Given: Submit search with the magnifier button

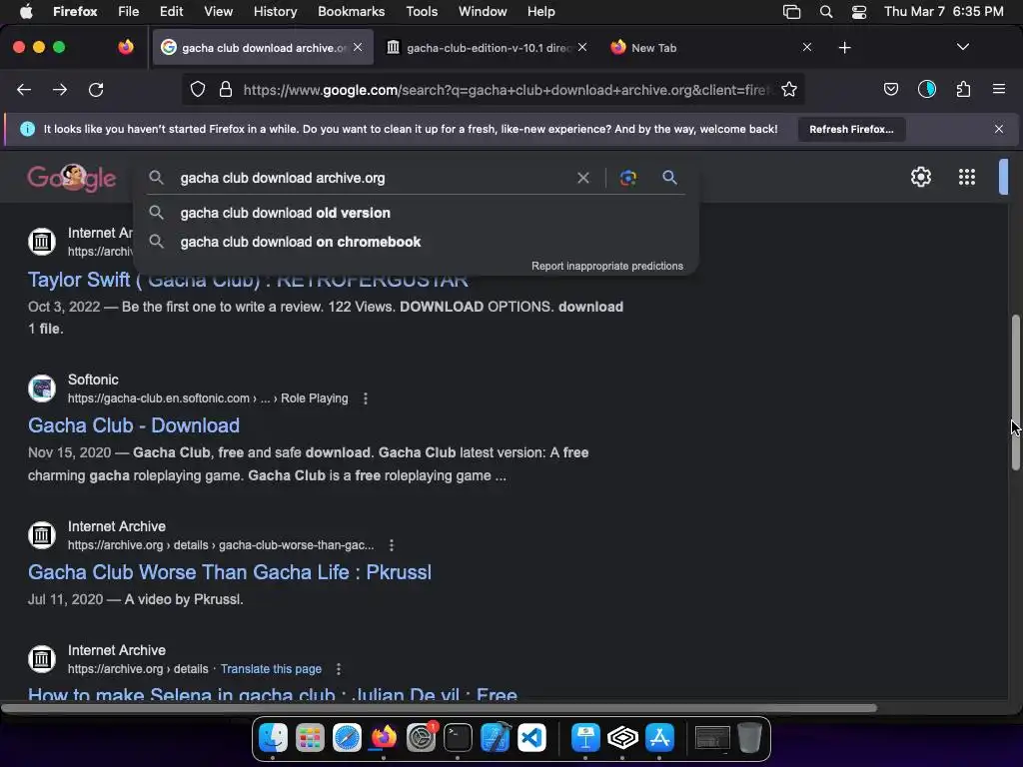Looking at the screenshot, I should pyautogui.click(x=669, y=178).
